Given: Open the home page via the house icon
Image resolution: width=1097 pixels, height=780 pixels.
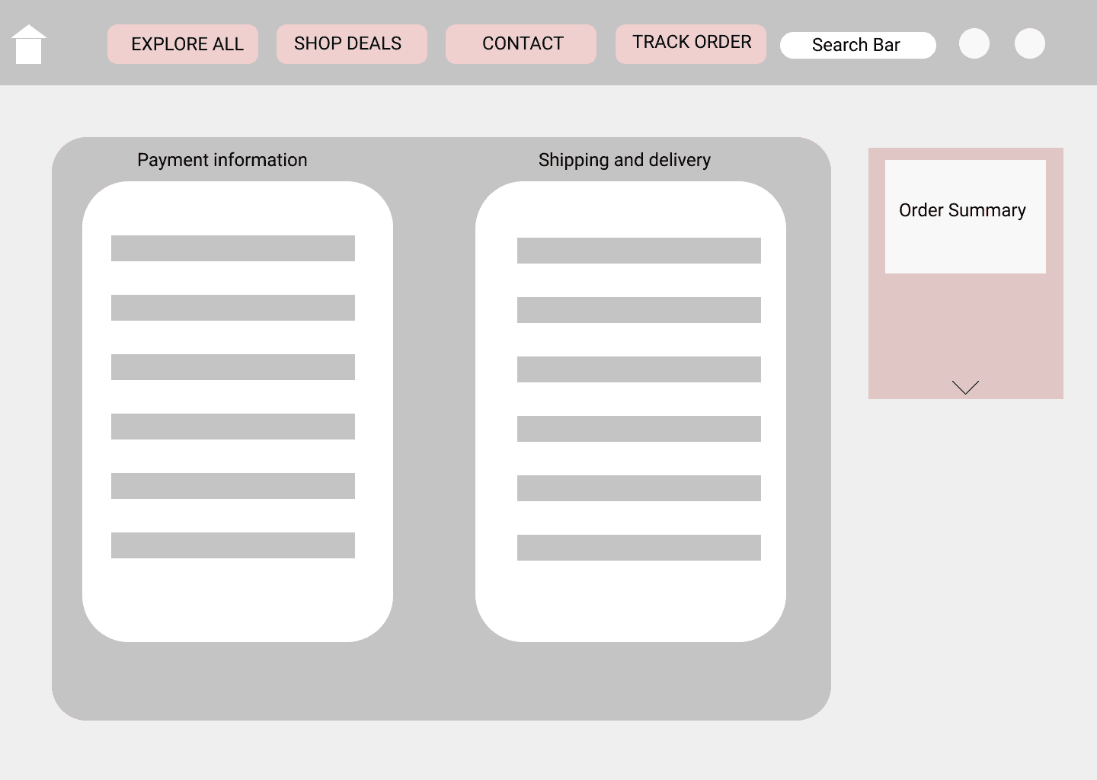Looking at the screenshot, I should (x=29, y=43).
